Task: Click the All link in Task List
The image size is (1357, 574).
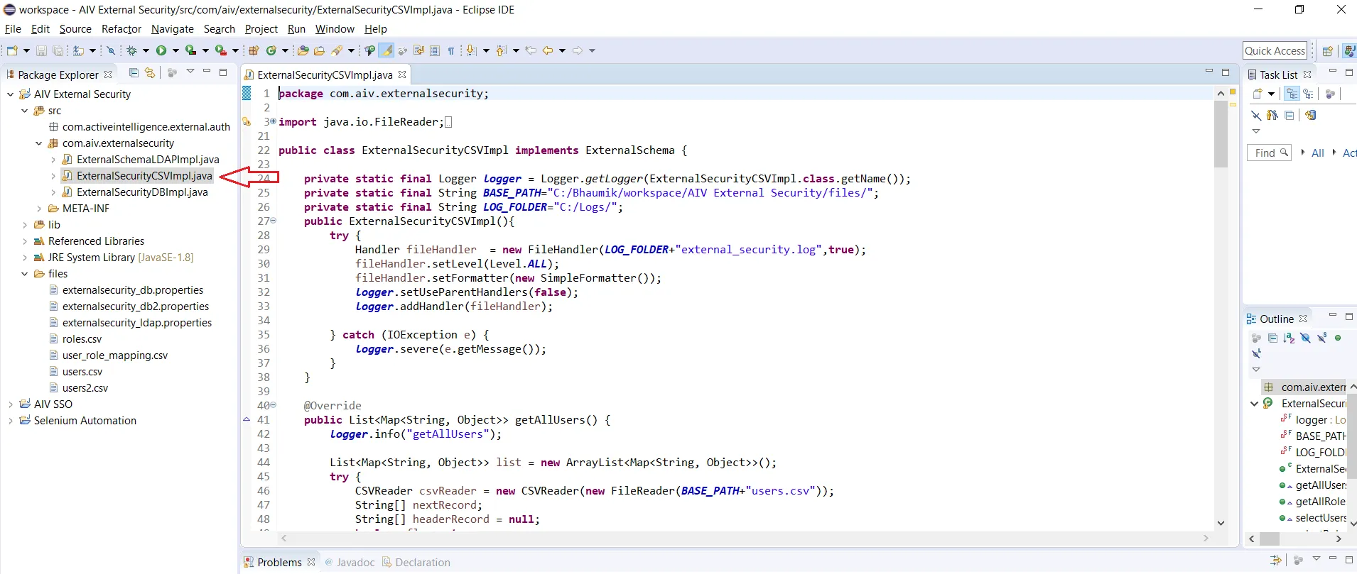Action: (1318, 153)
